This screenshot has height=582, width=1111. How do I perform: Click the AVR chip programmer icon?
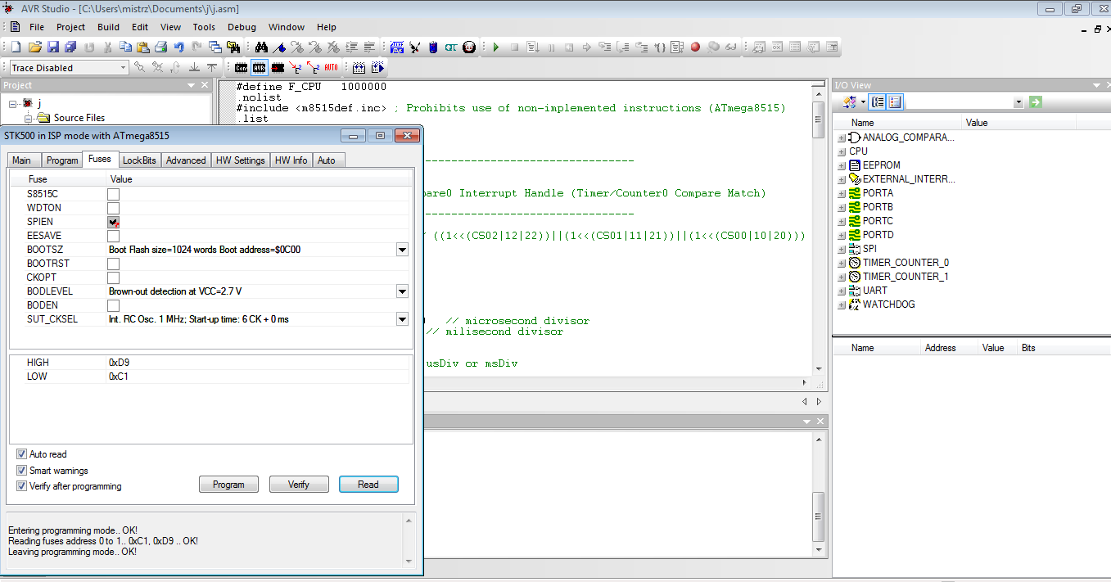pos(259,68)
